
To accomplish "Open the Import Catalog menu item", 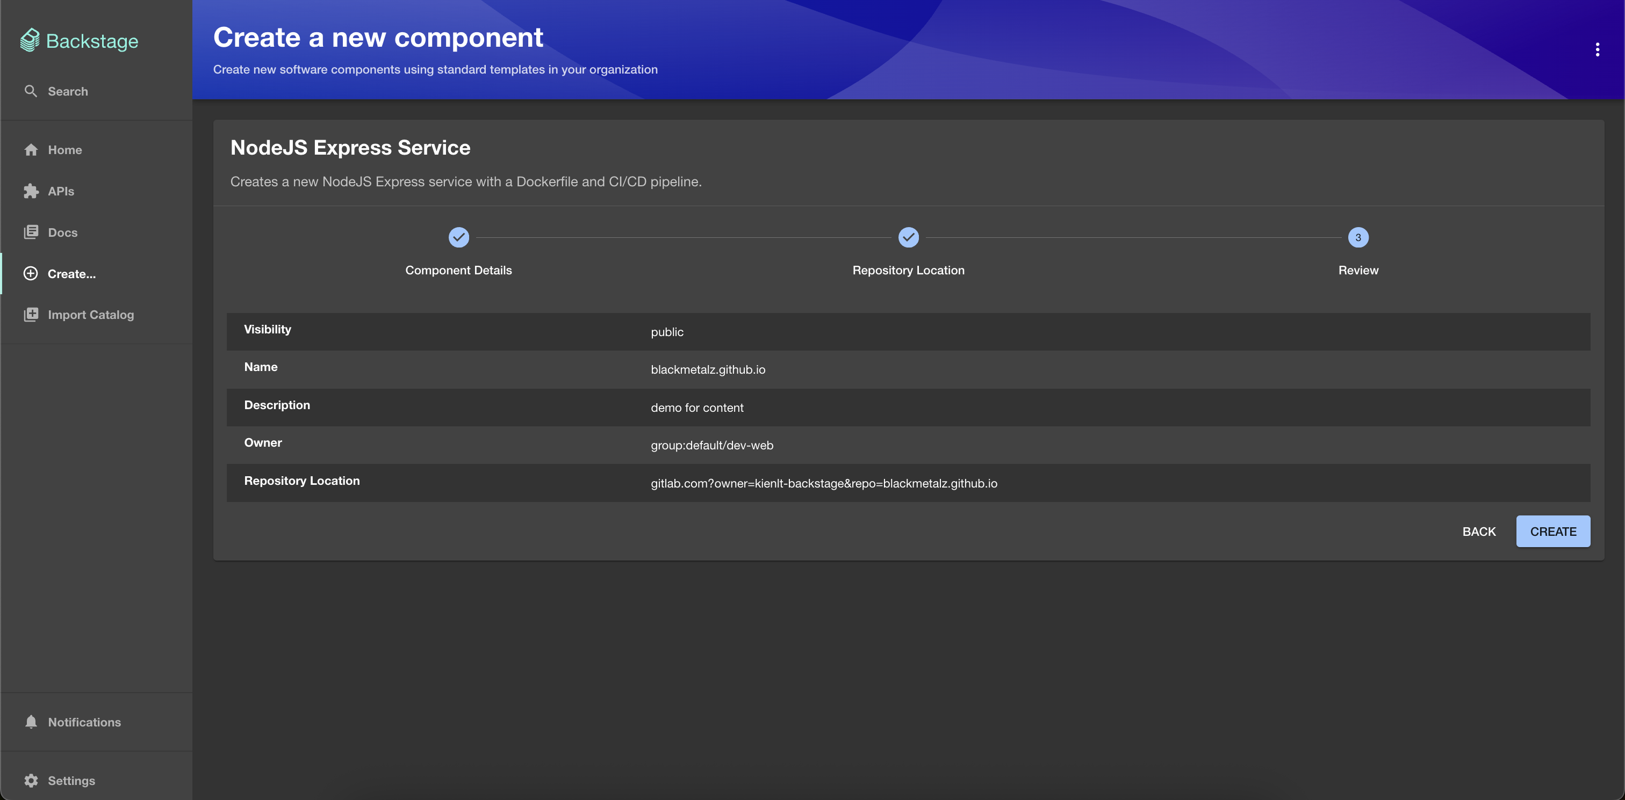I will pyautogui.click(x=91, y=315).
